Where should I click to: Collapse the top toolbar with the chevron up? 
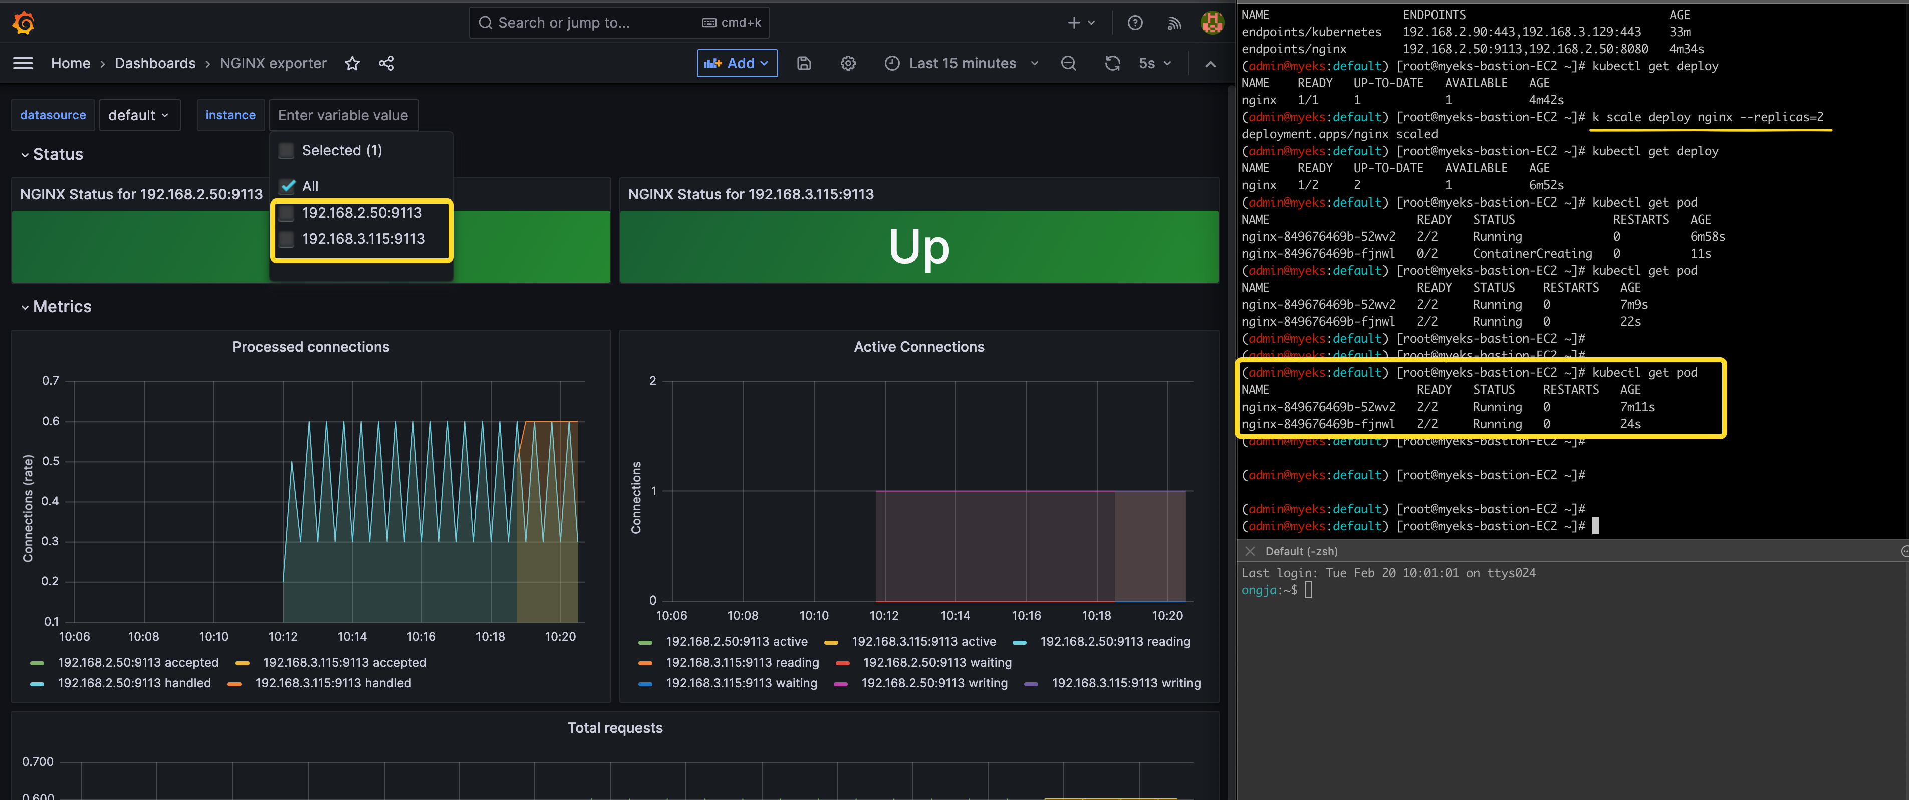pos(1210,64)
